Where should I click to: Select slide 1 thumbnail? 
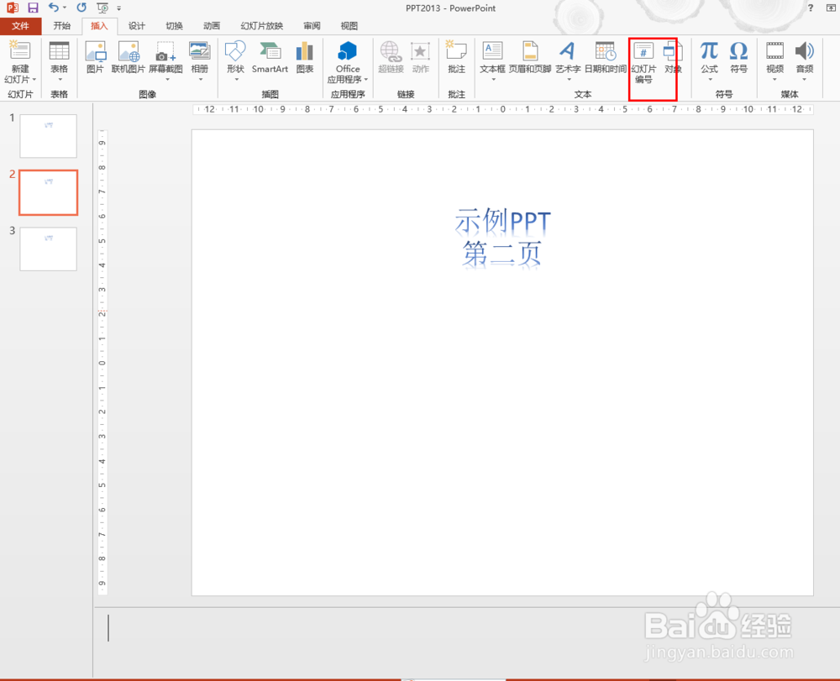click(x=48, y=136)
